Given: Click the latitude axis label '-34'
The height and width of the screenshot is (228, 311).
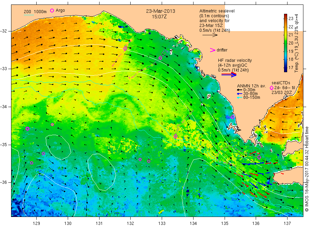Looking at the screenshot, I should click(x=3, y=107).
